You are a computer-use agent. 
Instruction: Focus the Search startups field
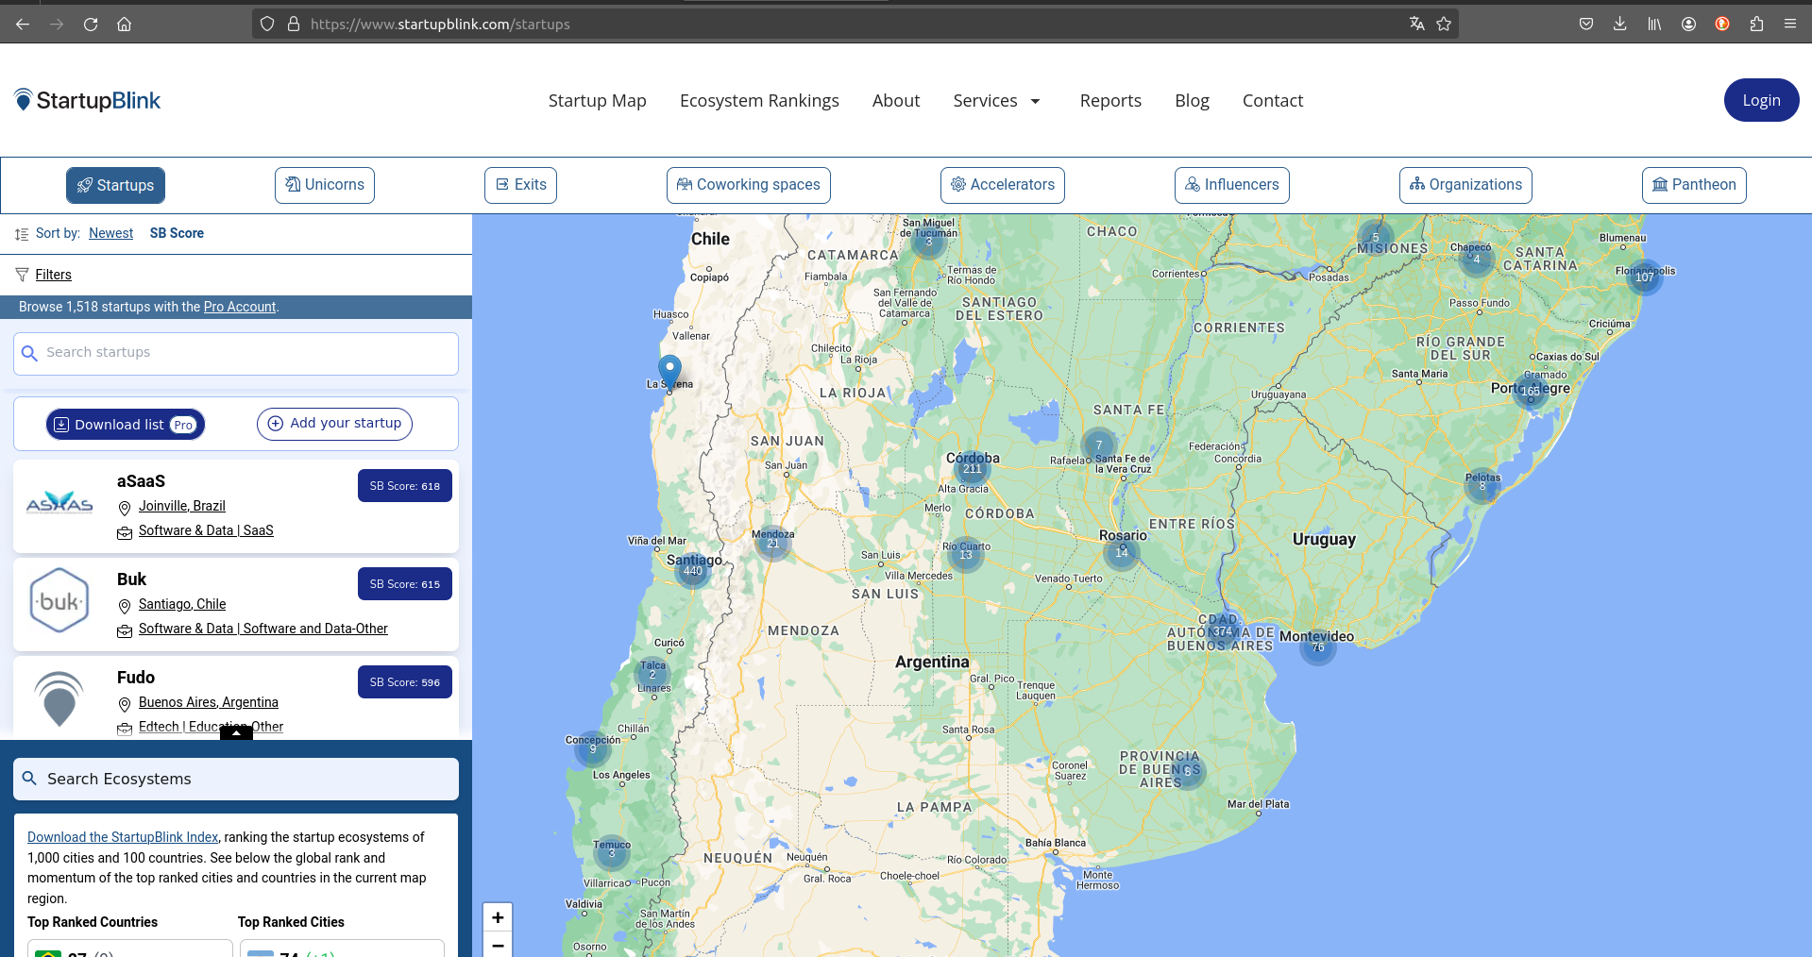click(x=236, y=353)
